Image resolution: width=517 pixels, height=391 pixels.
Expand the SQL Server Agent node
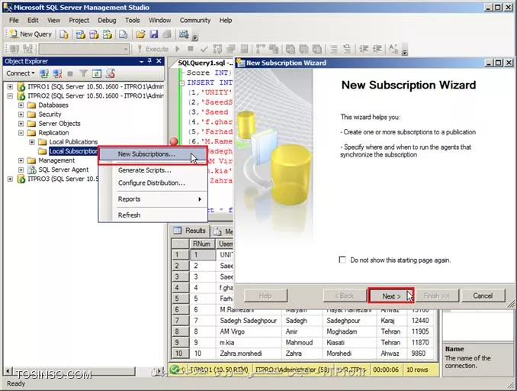21,170
